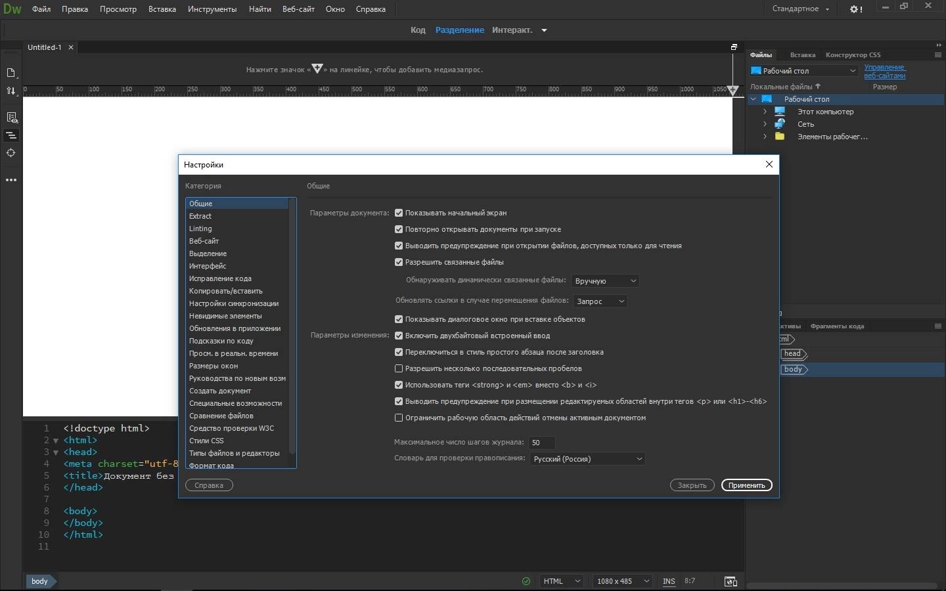Open the Управление веб-сайтами link
The image size is (946, 591).
[884, 71]
